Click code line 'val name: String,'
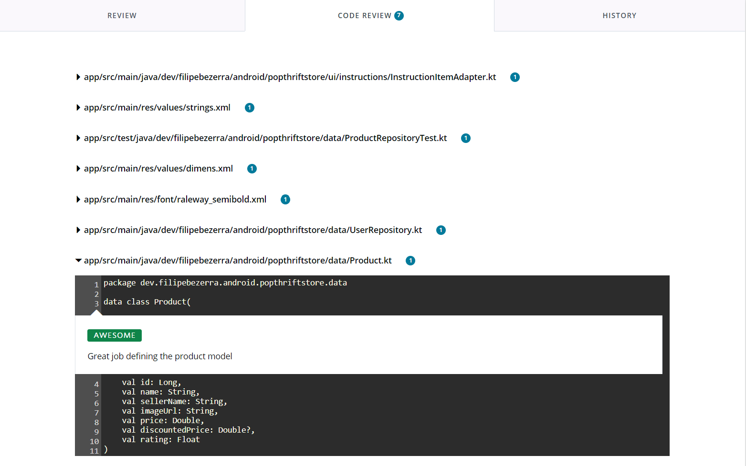This screenshot has width=746, height=466. pos(160,392)
